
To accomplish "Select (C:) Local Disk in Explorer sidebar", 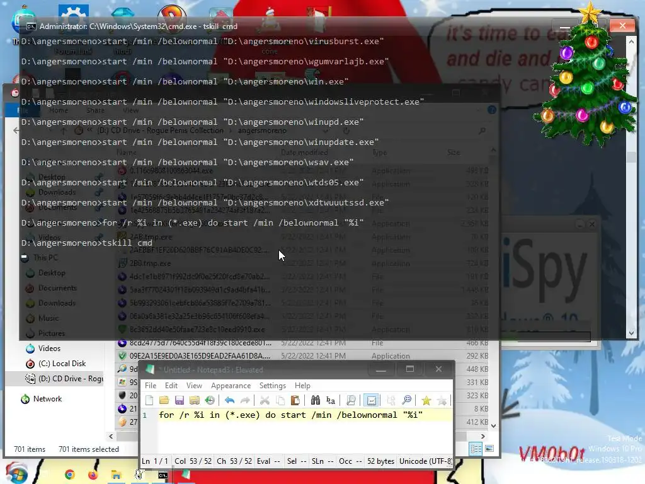I will click(x=62, y=364).
